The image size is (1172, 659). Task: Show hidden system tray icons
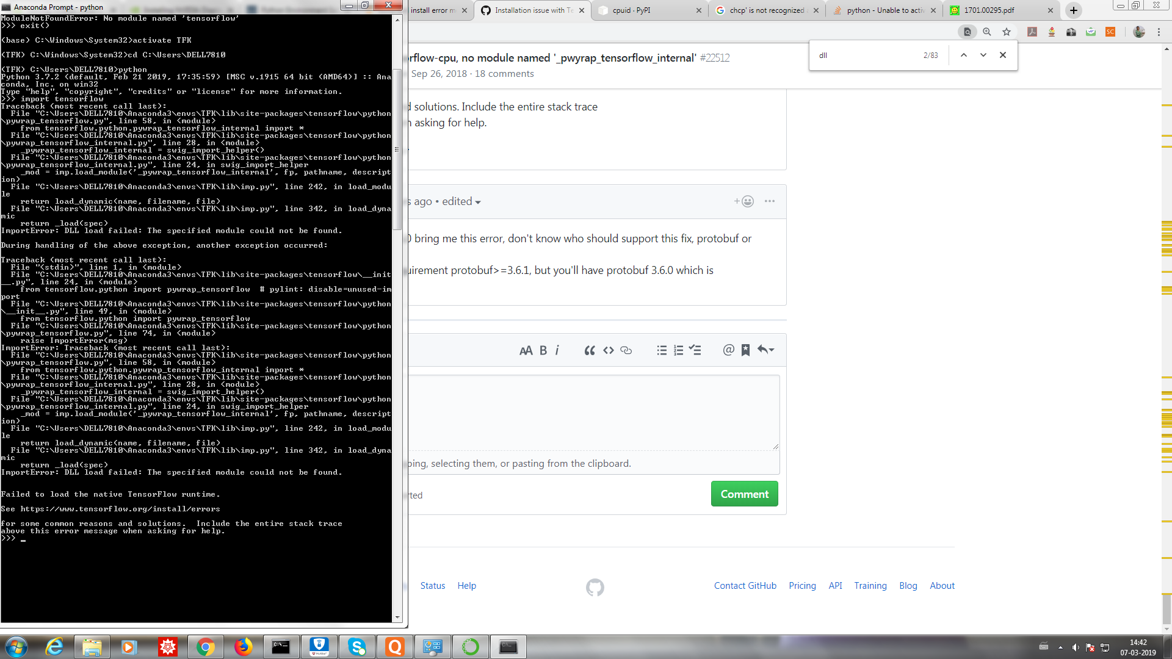coord(1060,647)
